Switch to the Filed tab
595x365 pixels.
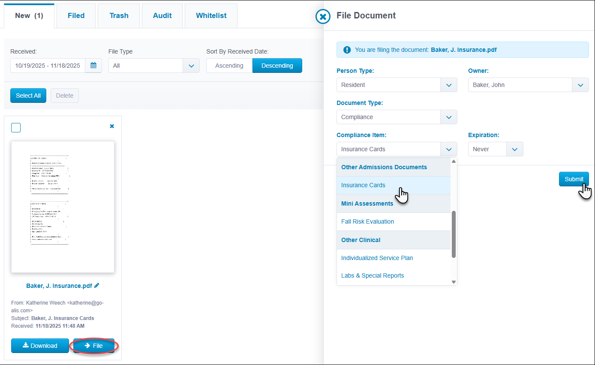pyautogui.click(x=76, y=16)
